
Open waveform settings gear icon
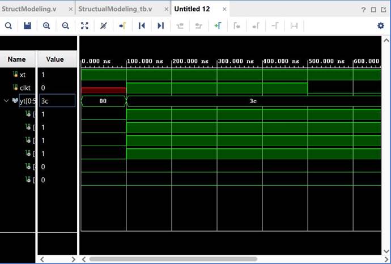[x=381, y=25]
